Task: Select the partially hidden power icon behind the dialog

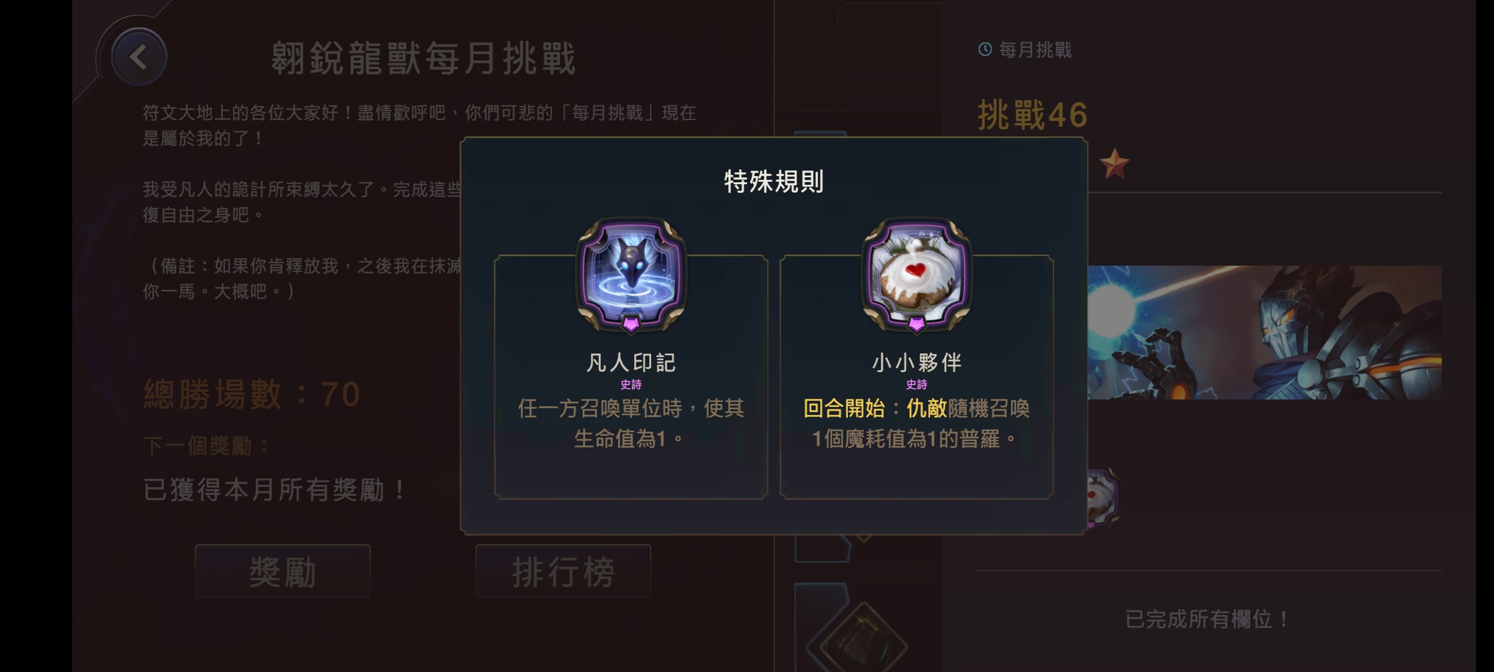Action: [1103, 498]
